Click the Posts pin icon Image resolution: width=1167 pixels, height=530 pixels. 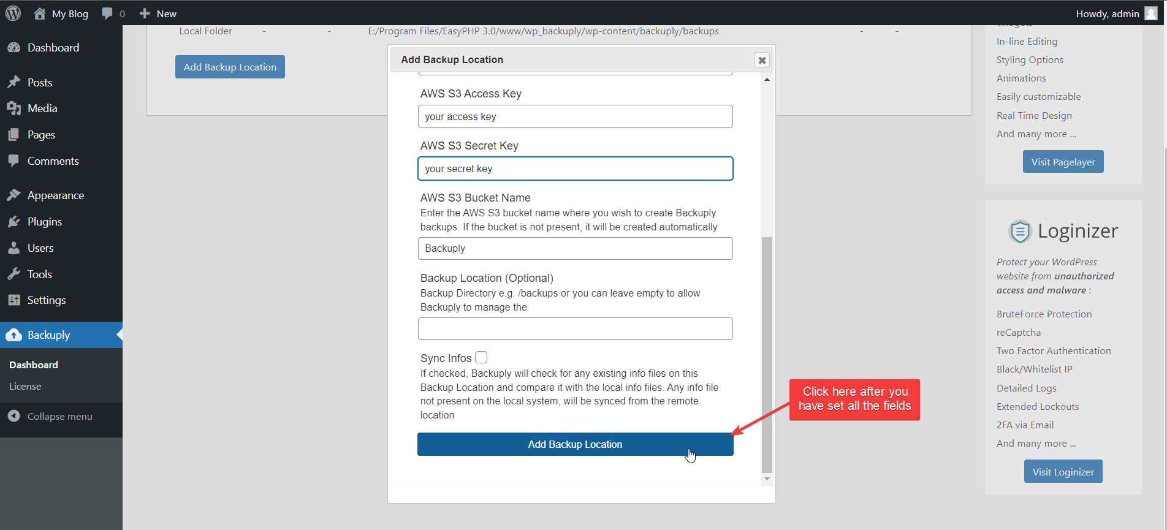pos(14,82)
